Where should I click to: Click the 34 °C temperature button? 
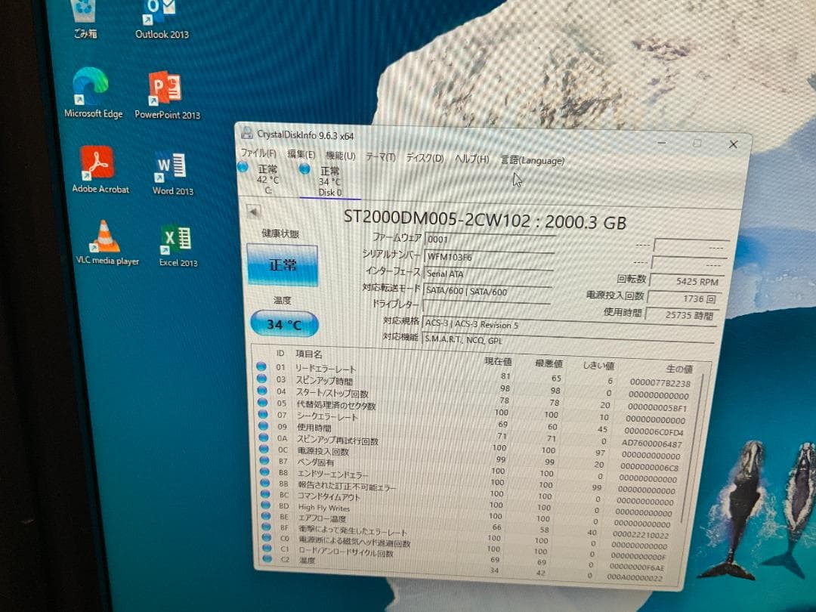pyautogui.click(x=283, y=323)
